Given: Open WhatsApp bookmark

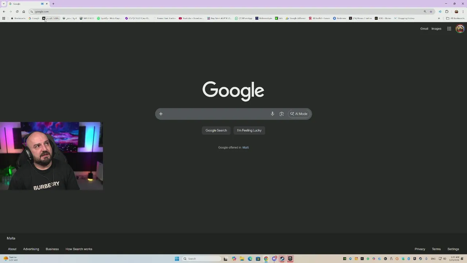Looking at the screenshot, I should point(243,18).
